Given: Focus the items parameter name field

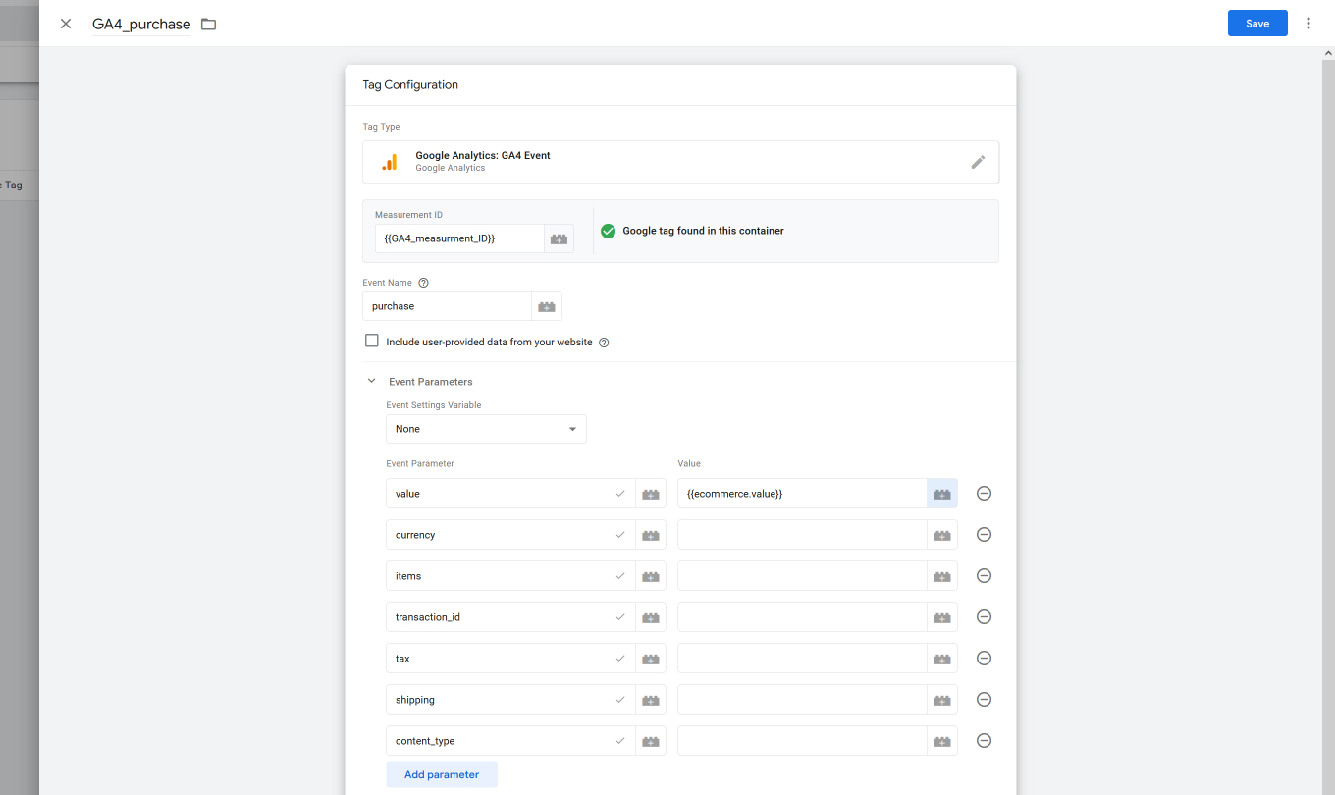Looking at the screenshot, I should tap(510, 576).
